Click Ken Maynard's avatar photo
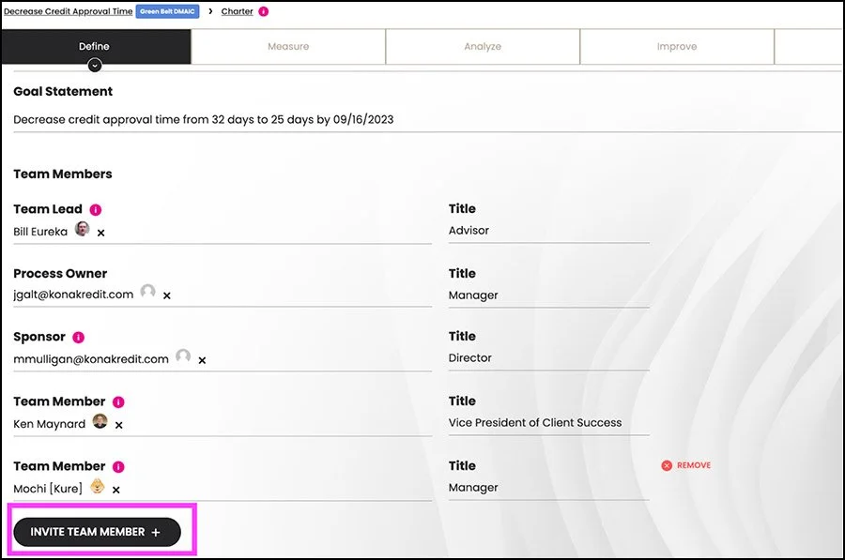 pyautogui.click(x=100, y=420)
